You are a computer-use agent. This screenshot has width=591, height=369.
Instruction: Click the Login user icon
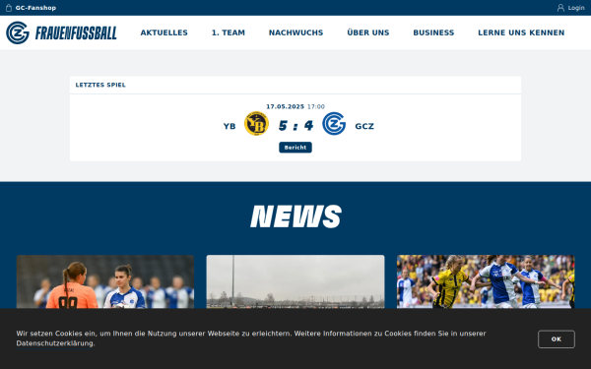[560, 8]
